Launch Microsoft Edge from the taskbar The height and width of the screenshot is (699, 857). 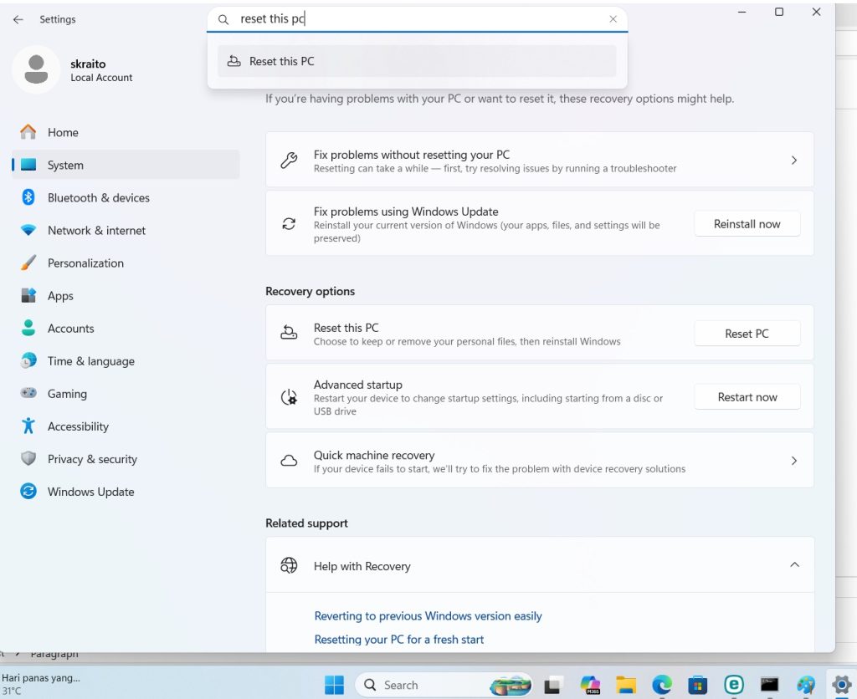662,685
